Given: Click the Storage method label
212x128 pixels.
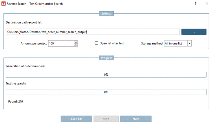Looking at the screenshot, I should 152,43.
